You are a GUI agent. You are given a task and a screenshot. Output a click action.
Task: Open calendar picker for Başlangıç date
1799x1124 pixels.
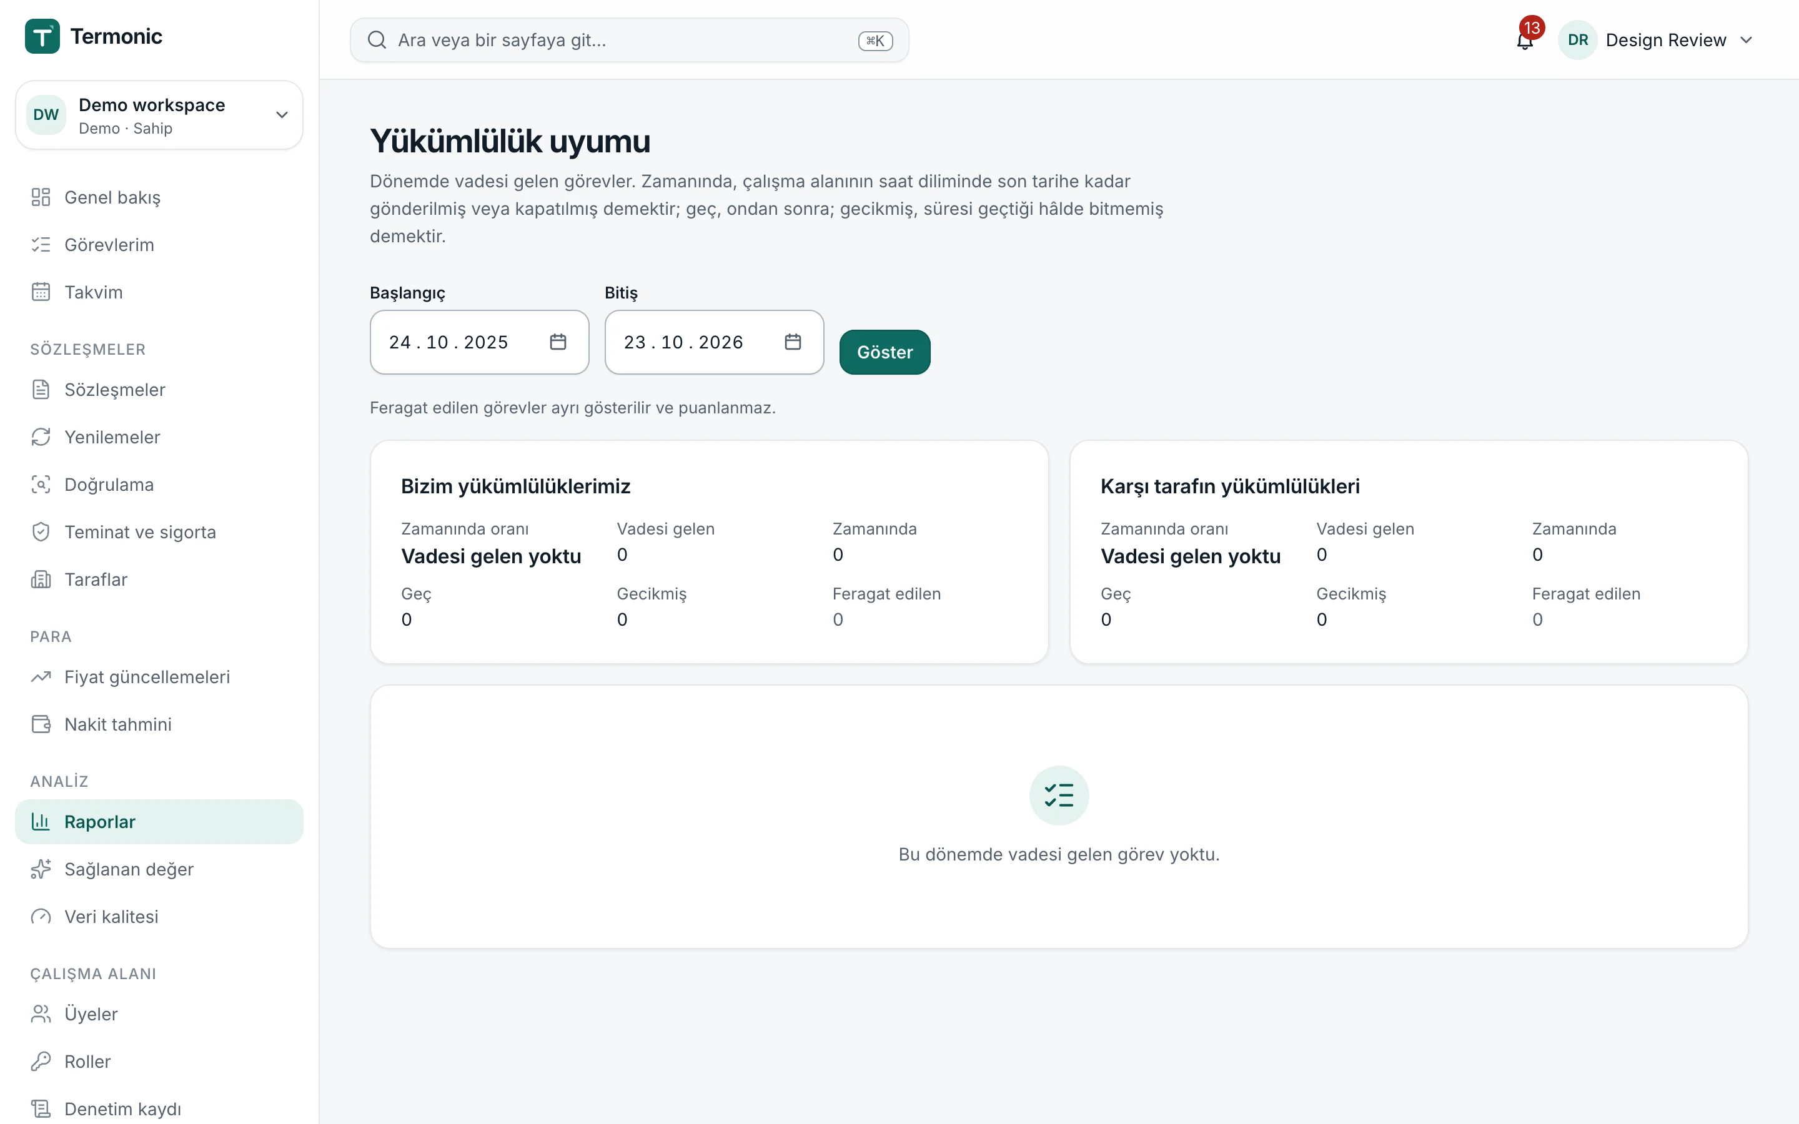558,342
